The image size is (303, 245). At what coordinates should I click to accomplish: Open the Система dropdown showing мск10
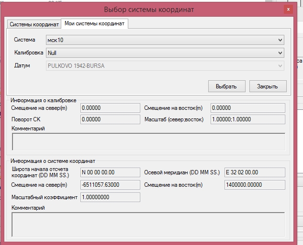pos(165,40)
